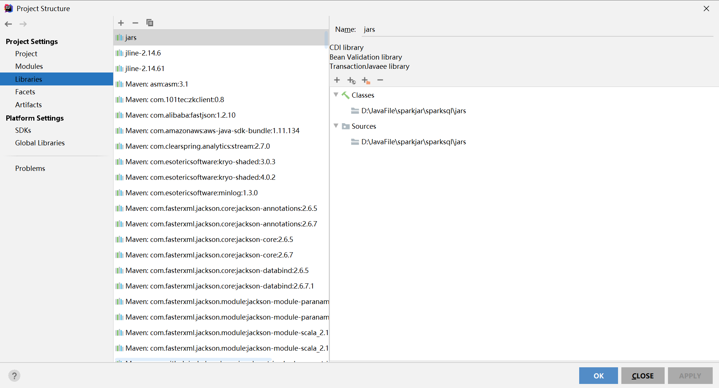Image resolution: width=719 pixels, height=388 pixels.
Task: Click the add new library plus icon
Action: pos(121,23)
